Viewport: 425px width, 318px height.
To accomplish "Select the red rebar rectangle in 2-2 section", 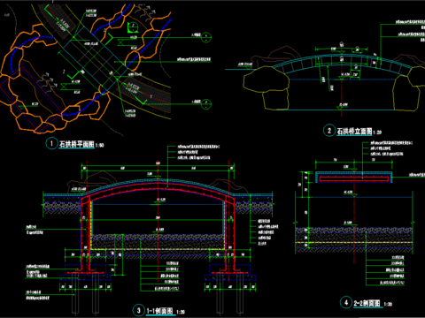I will pos(354,178).
